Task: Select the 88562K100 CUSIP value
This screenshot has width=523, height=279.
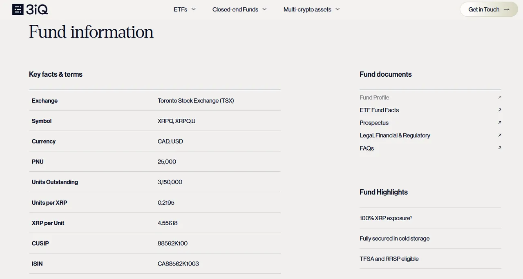Action: coord(172,244)
